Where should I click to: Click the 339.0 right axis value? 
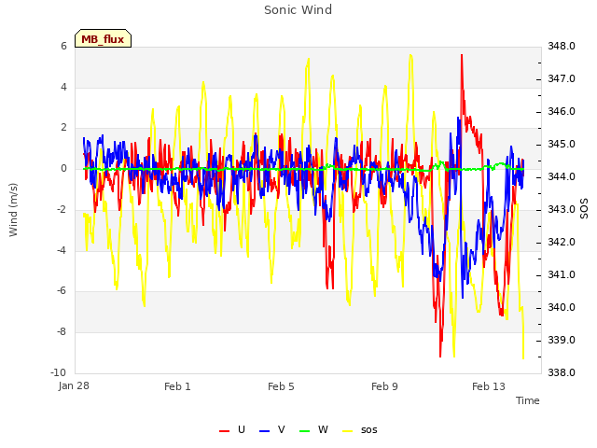click(562, 340)
